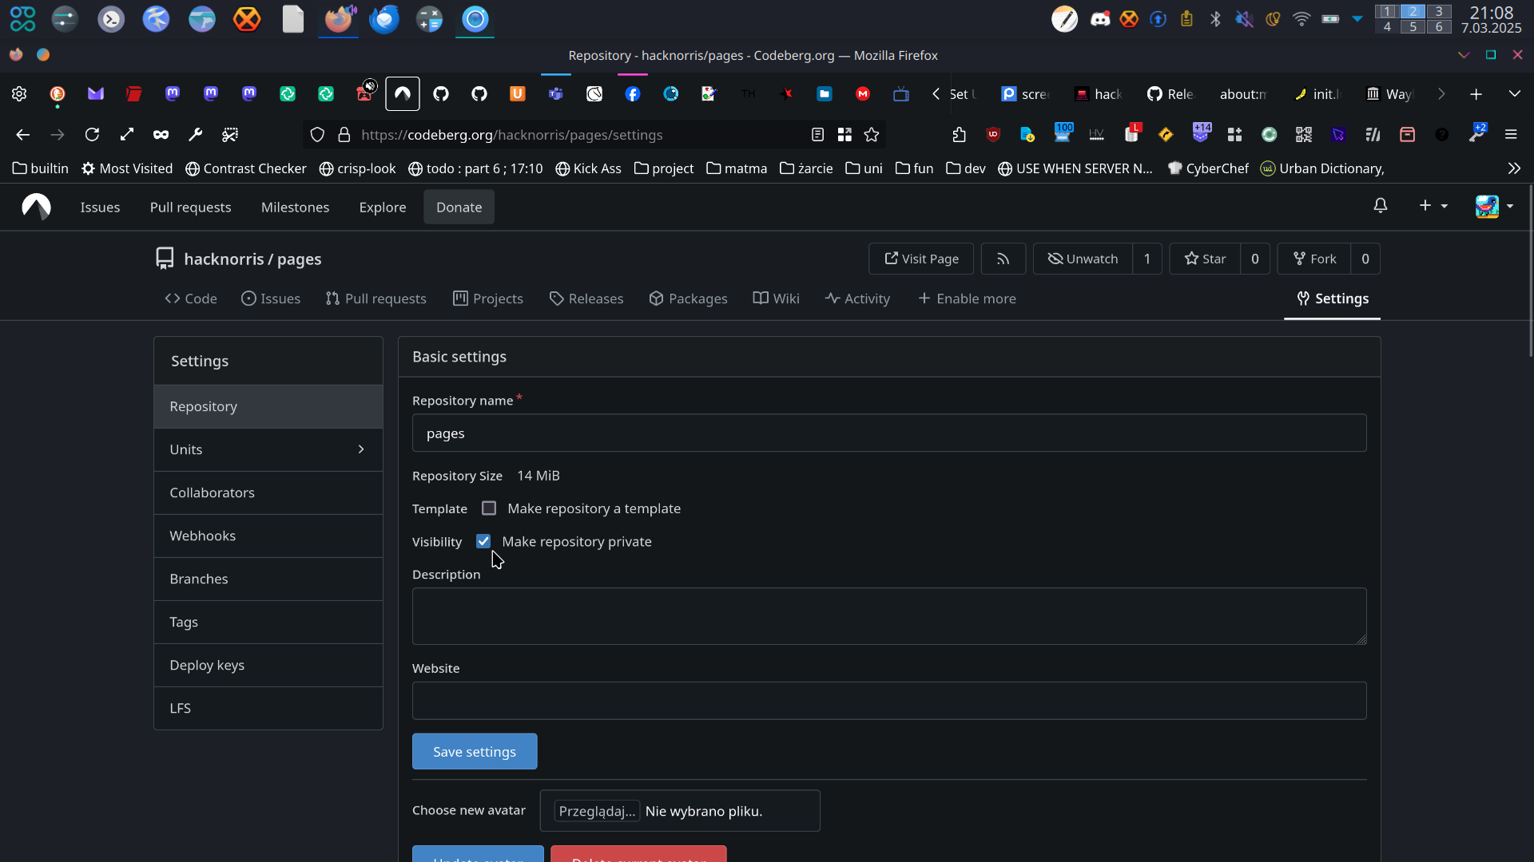
Task: Click the page vertical scrollbar
Action: pyautogui.click(x=1530, y=271)
